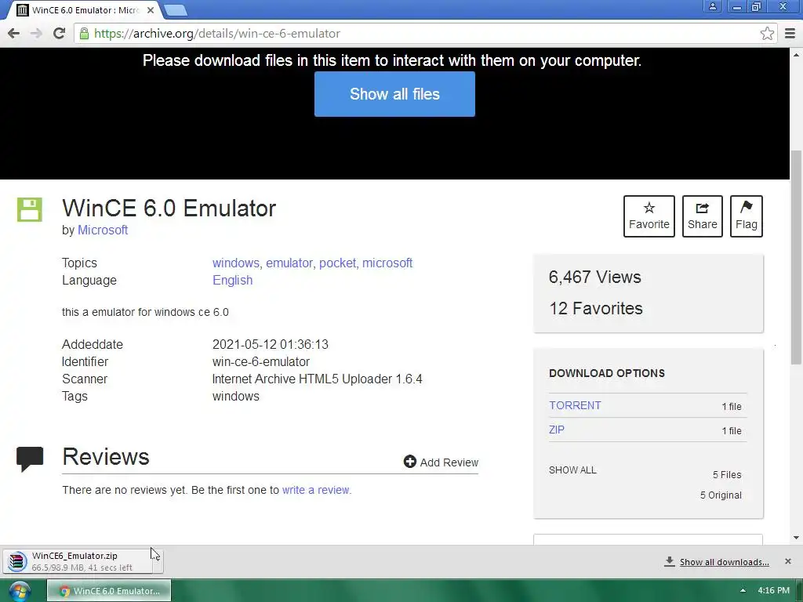
Task: Click the Internet Archive HTML5 Uploader 1.6.4 text
Action: pyautogui.click(x=317, y=379)
